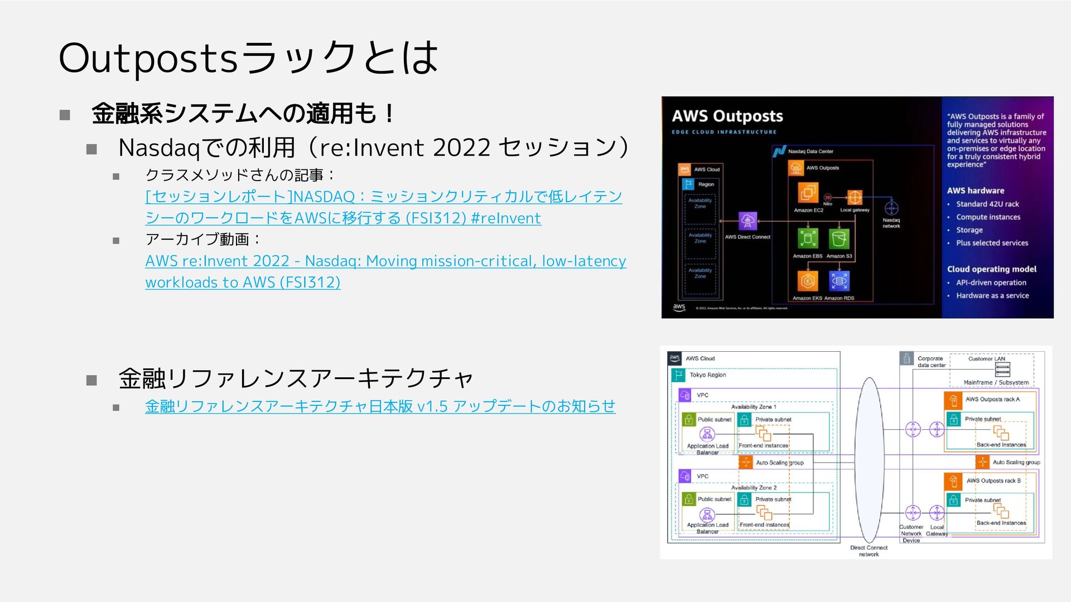The width and height of the screenshot is (1071, 602).
Task: Click the Amazon EBS green icon
Action: coord(807,239)
